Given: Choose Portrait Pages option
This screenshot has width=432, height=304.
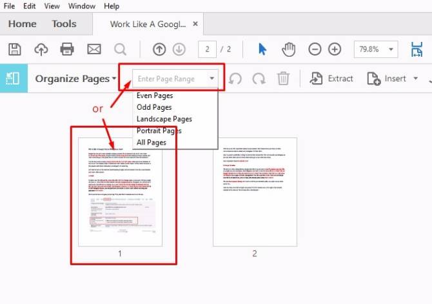Looking at the screenshot, I should pos(159,131).
